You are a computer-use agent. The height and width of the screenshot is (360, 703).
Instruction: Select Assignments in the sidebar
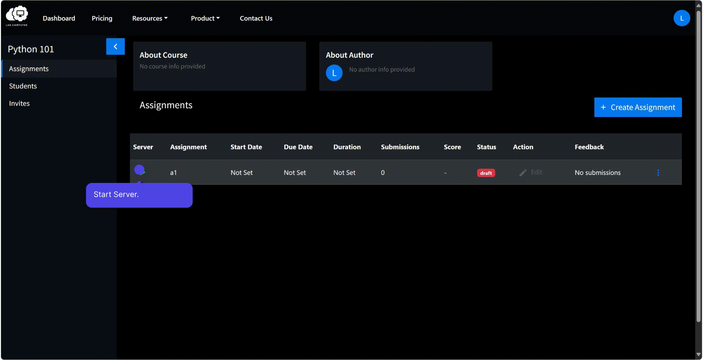click(59, 69)
